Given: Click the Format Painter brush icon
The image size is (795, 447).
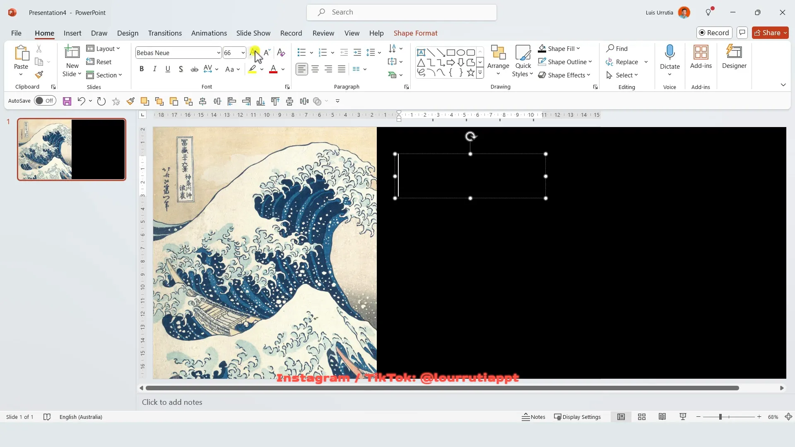Looking at the screenshot, I should click(x=39, y=75).
